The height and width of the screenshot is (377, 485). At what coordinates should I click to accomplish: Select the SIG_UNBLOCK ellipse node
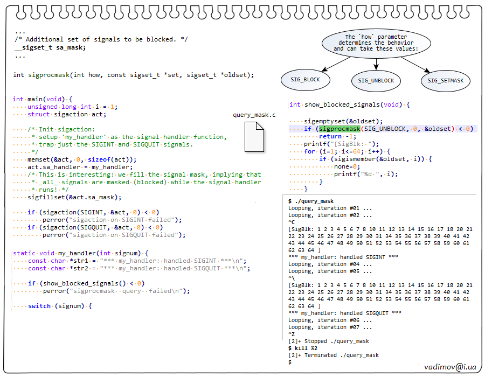(376, 81)
